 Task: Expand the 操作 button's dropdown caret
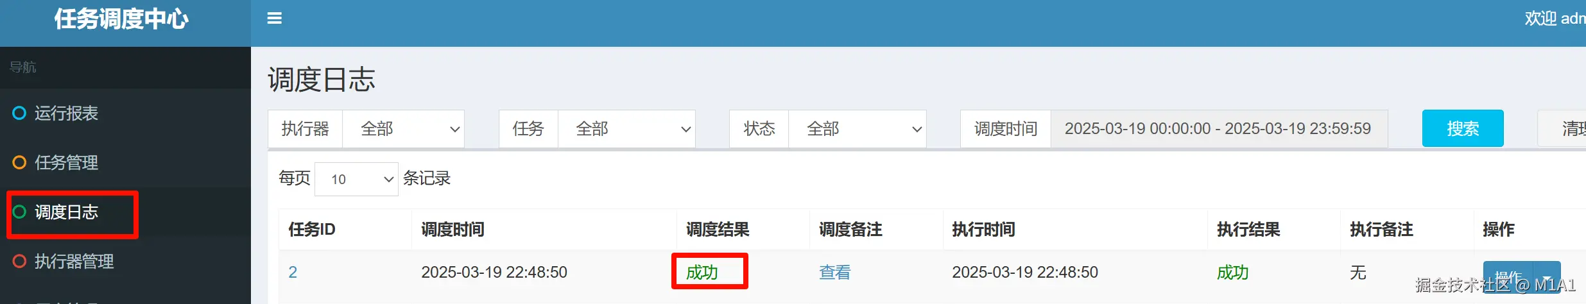1547,278
